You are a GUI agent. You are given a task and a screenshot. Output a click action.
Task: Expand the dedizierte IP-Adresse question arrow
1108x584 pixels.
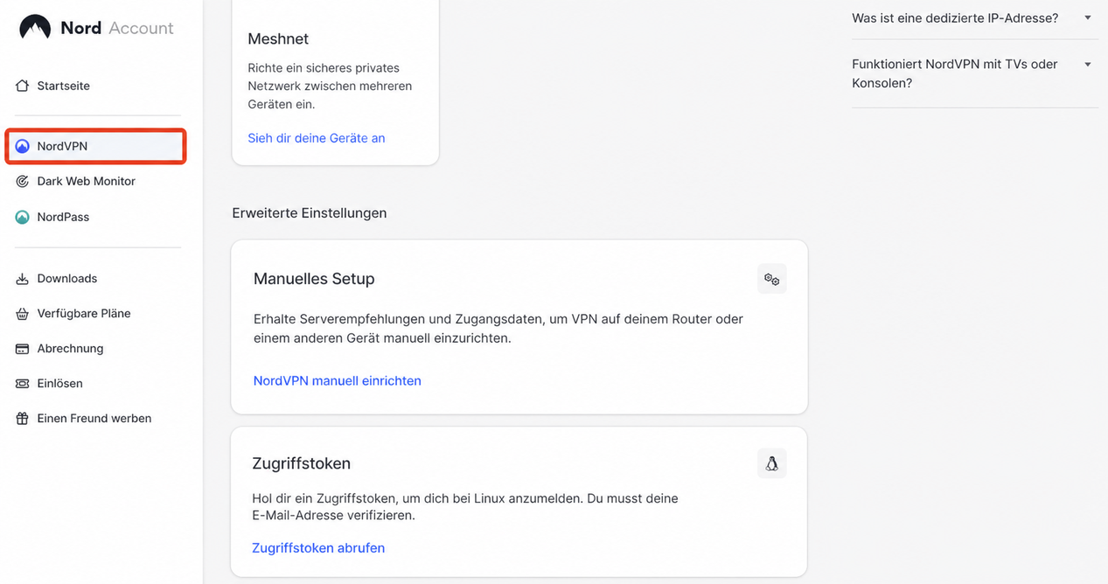pyautogui.click(x=1088, y=17)
